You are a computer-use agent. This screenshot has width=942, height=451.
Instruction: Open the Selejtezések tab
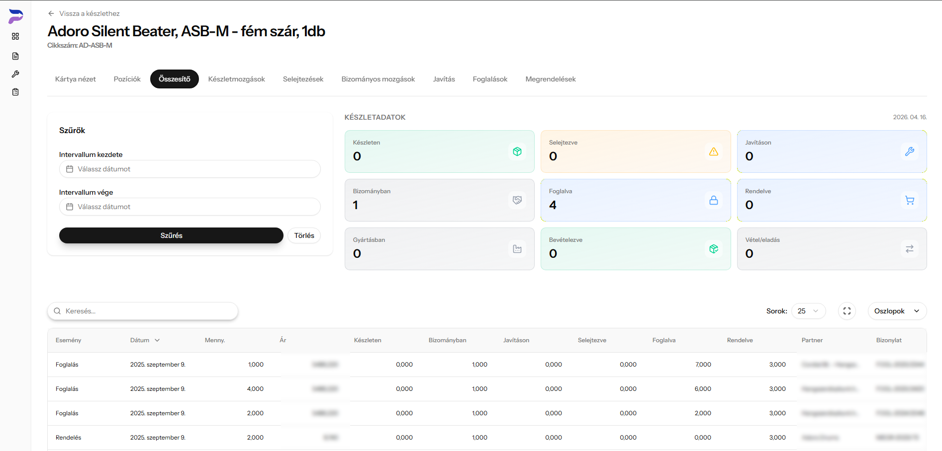pyautogui.click(x=303, y=79)
